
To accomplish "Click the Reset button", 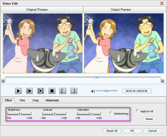I will coord(149,119).
